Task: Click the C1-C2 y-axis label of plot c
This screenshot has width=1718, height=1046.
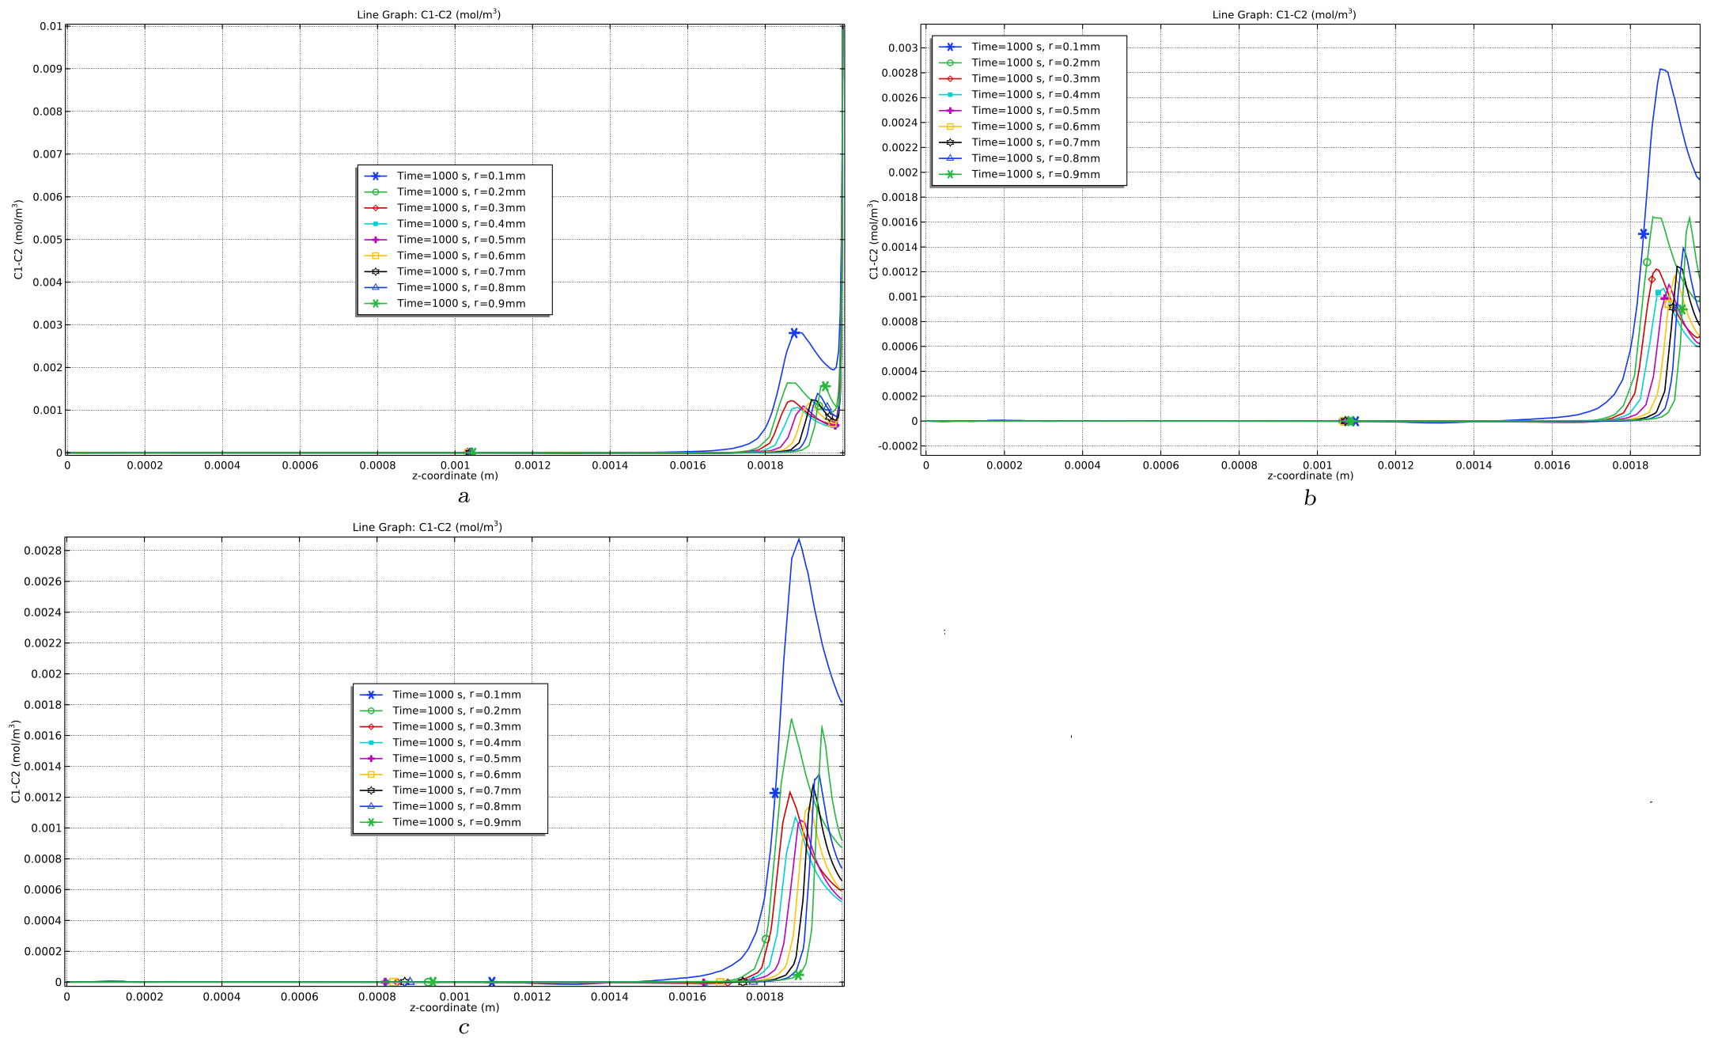Action: coord(16,761)
